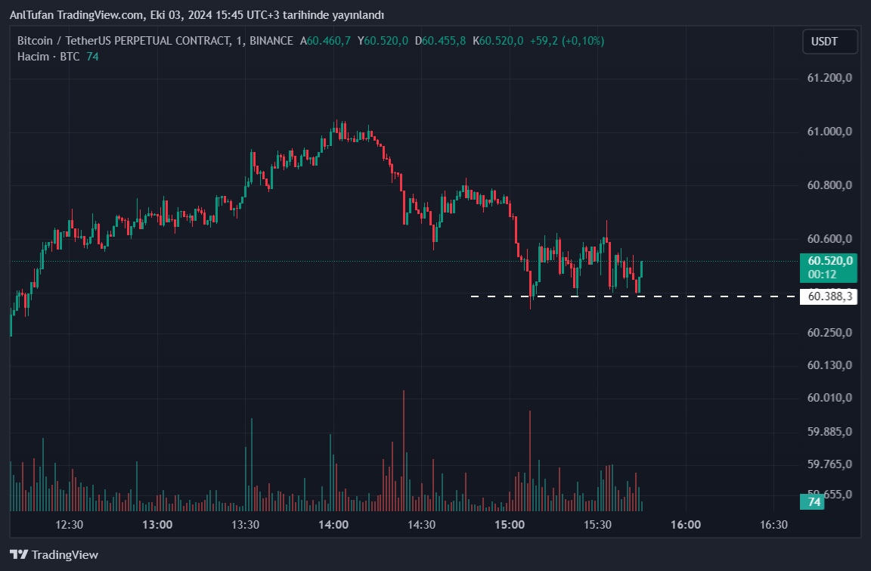Screen dimensions: 871x571
Task: Open the USDT currency dropdown
Action: [x=829, y=42]
